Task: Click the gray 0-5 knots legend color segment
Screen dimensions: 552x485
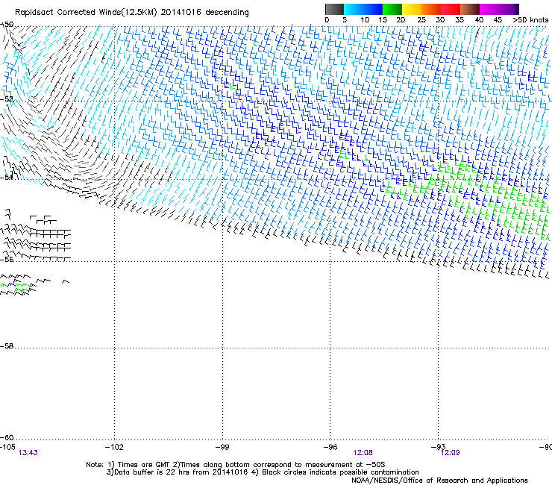Action: 334,9
